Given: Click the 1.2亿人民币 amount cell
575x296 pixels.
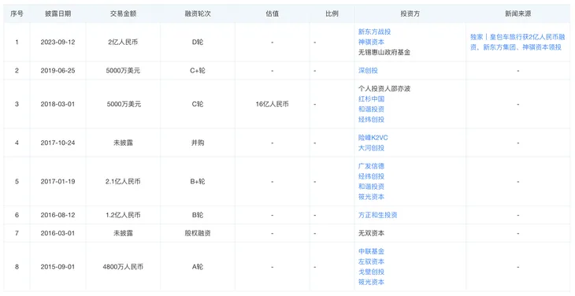Looking at the screenshot, I should coord(123,215).
